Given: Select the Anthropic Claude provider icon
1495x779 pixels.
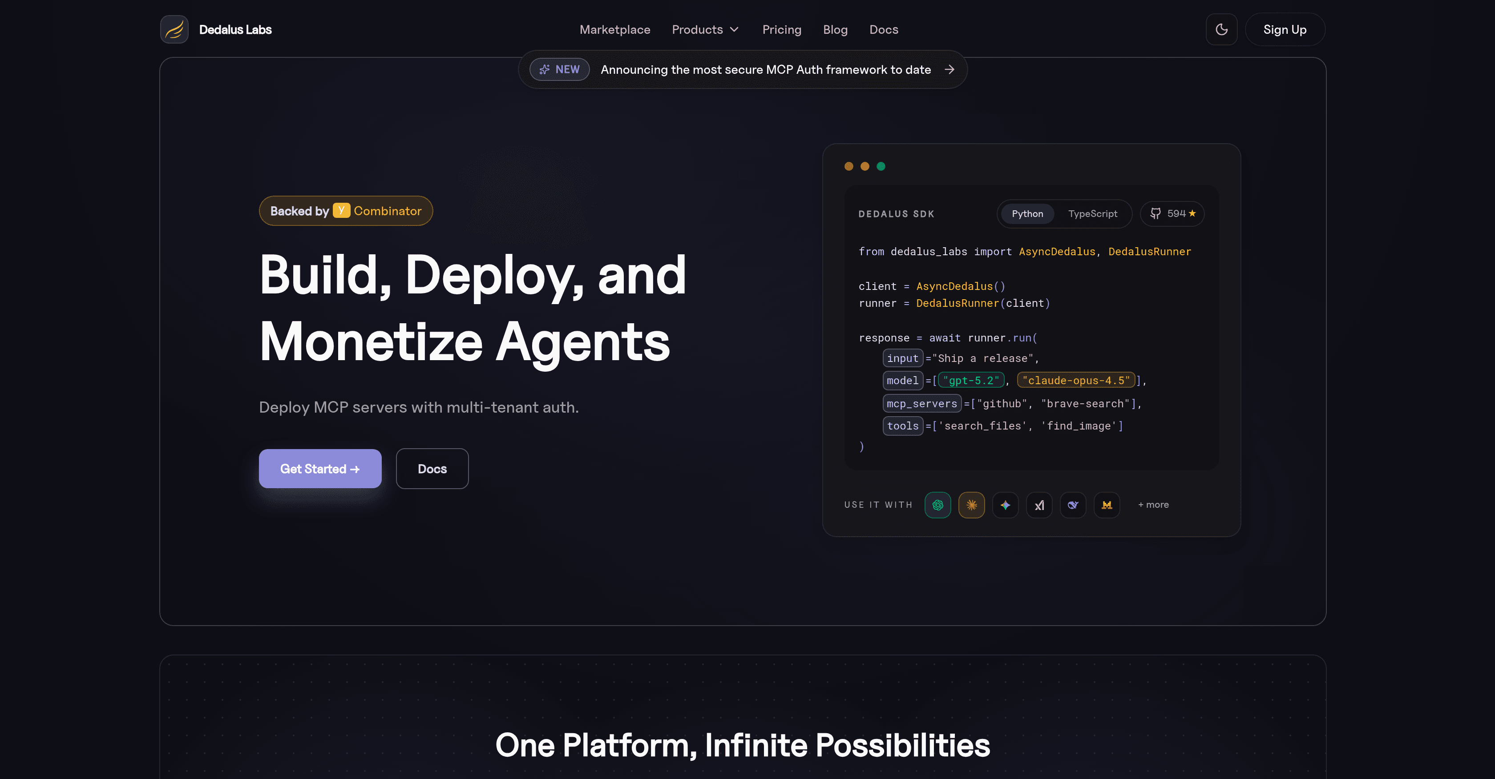Looking at the screenshot, I should click(971, 505).
